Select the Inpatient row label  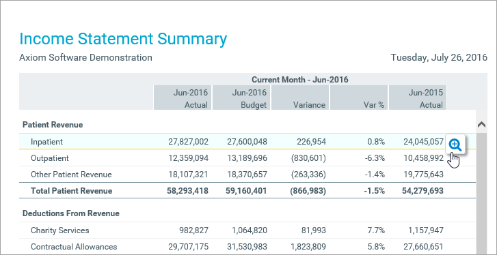coord(47,142)
